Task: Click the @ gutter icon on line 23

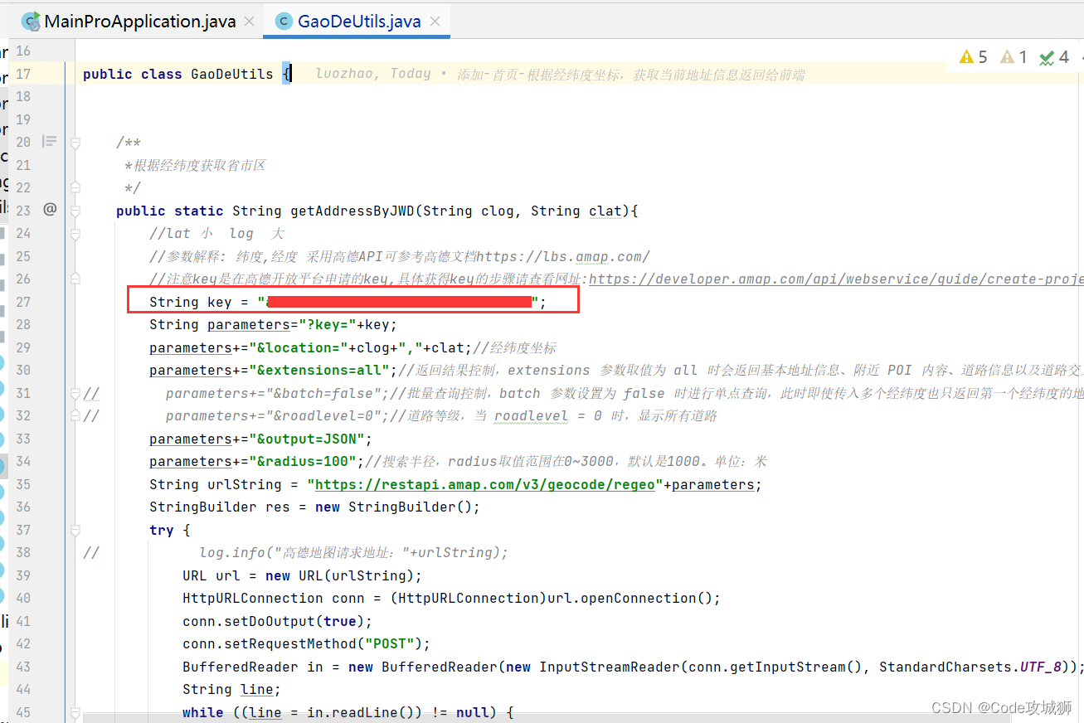Action: tap(50, 210)
